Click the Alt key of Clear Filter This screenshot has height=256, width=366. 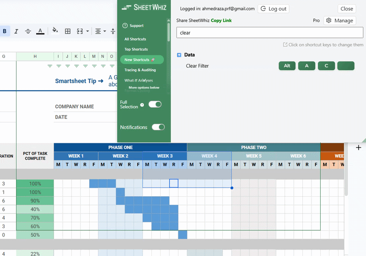coord(287,66)
